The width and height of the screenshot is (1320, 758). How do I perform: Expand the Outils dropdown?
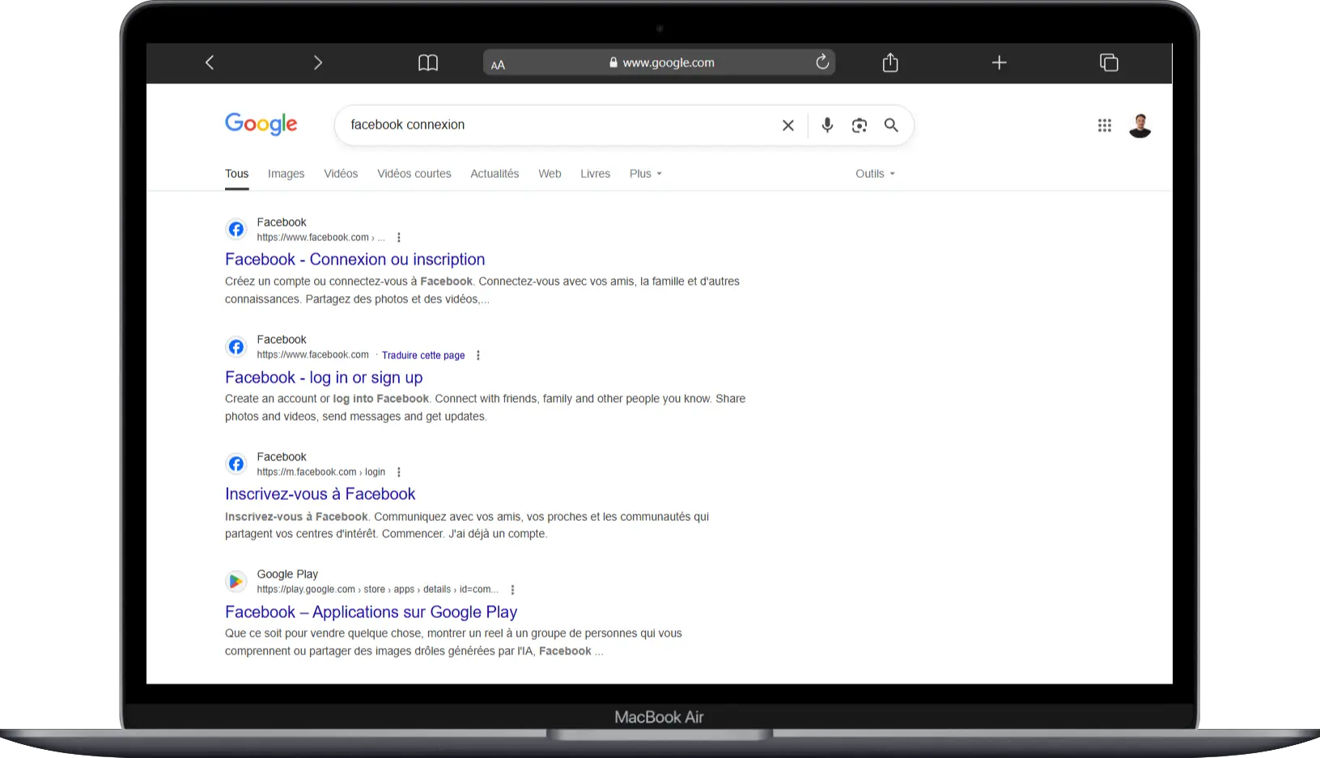click(x=875, y=174)
